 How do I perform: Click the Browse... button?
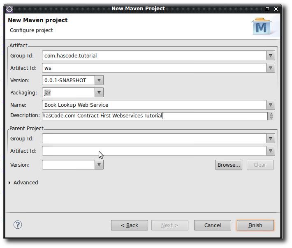(229, 165)
